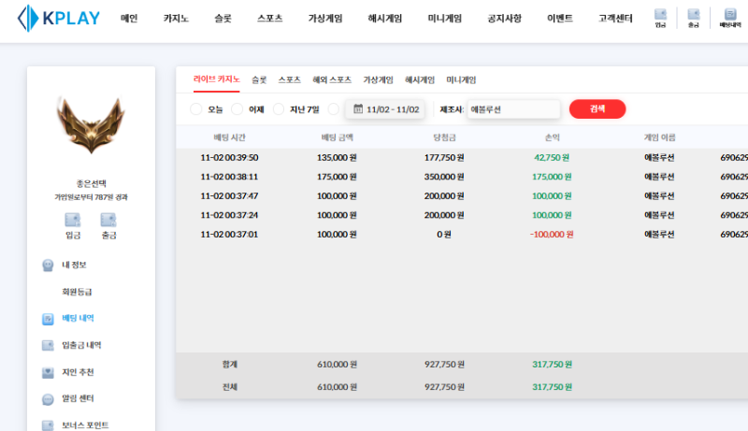The width and height of the screenshot is (748, 431).
Task: Click the KPLAY logo
Action: tap(59, 18)
